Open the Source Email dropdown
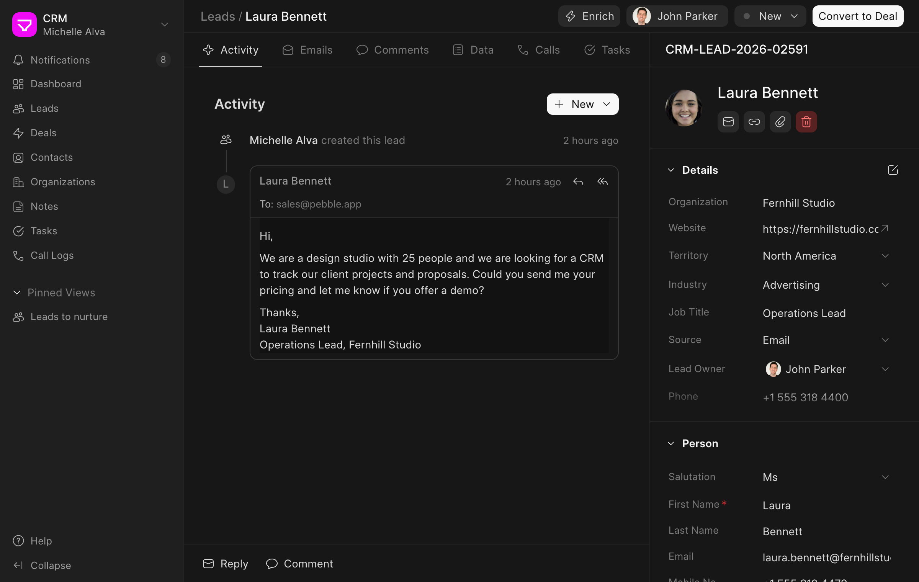 (x=826, y=340)
